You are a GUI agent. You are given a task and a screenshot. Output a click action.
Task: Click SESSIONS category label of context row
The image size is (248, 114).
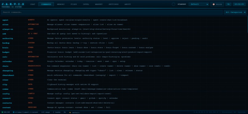click(32, 107)
